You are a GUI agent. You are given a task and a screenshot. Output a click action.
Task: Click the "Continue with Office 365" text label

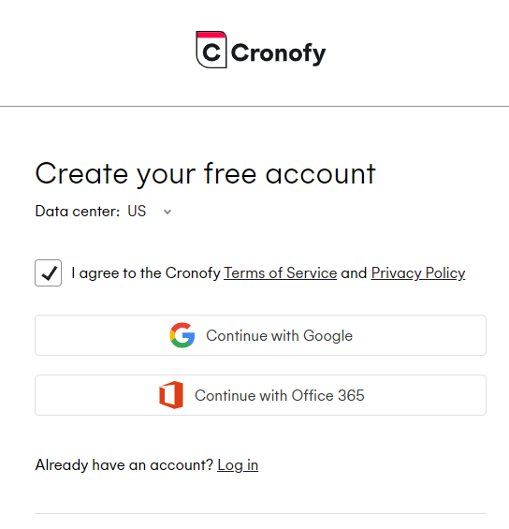(x=280, y=395)
